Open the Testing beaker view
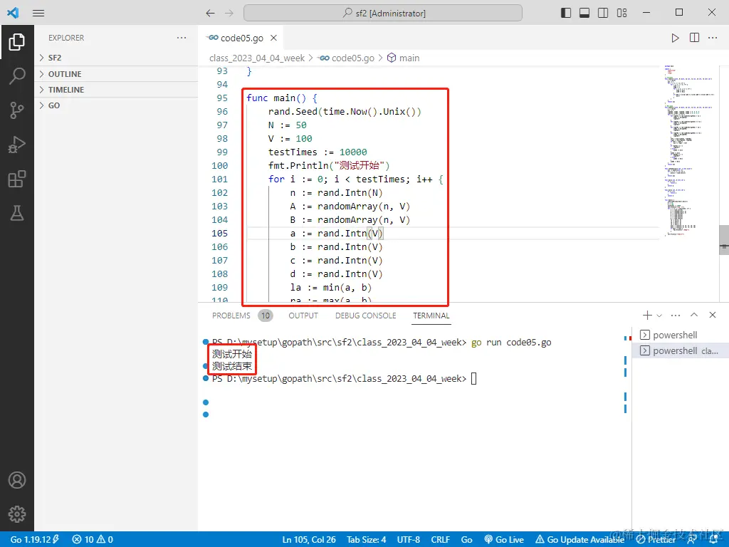 pyautogui.click(x=17, y=213)
